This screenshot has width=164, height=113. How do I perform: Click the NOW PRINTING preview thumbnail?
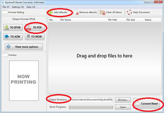pos(24,81)
